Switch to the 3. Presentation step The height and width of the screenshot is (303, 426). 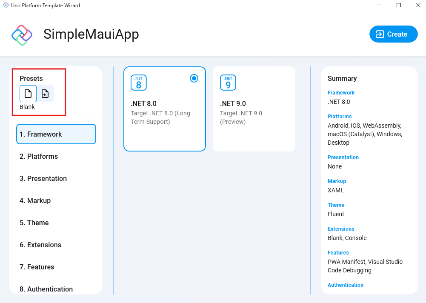[x=43, y=178]
